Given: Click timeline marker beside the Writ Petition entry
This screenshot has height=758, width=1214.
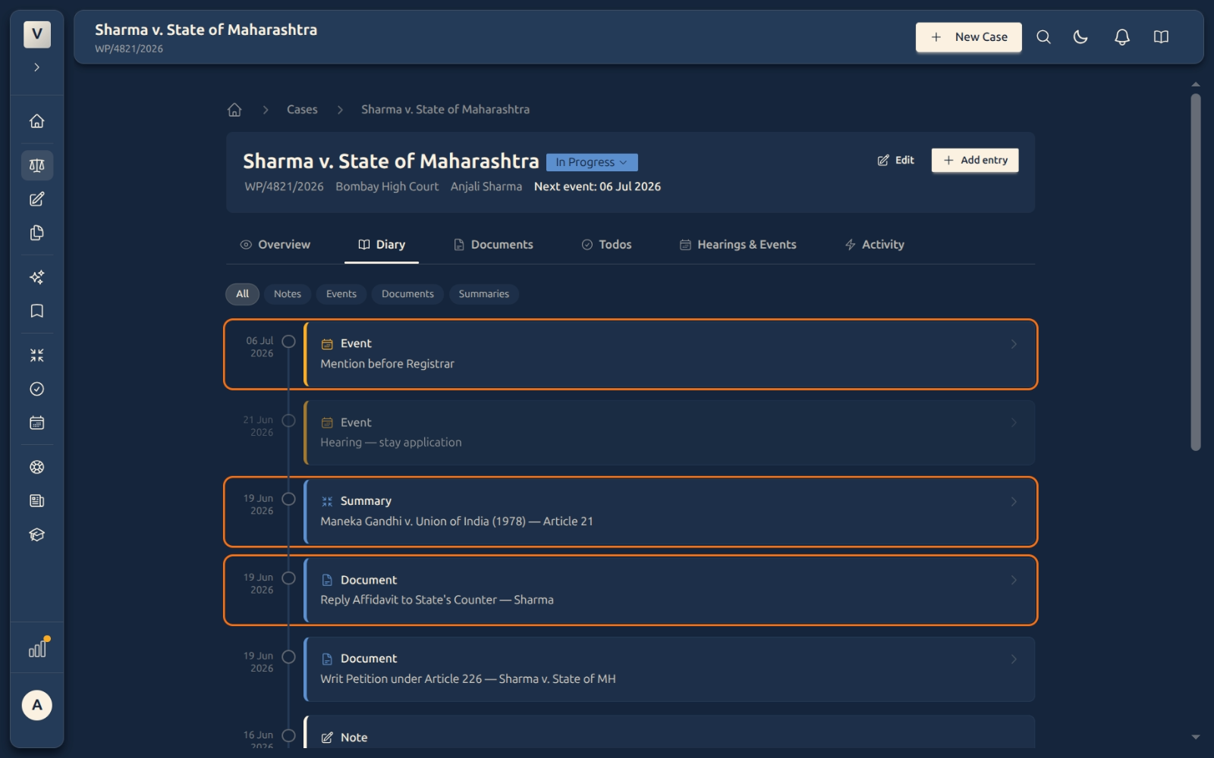Looking at the screenshot, I should click(288, 657).
